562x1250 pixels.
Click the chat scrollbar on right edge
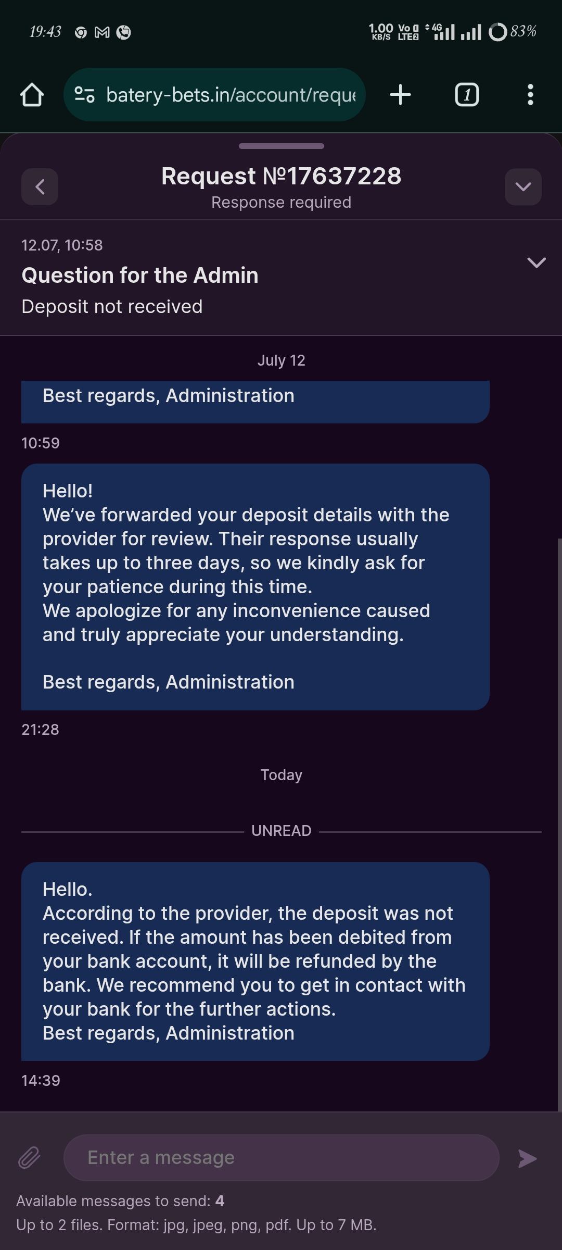point(559,823)
